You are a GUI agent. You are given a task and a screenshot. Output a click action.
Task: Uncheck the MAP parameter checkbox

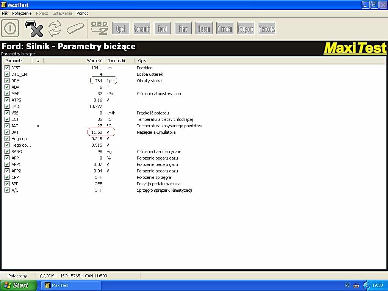[7, 93]
